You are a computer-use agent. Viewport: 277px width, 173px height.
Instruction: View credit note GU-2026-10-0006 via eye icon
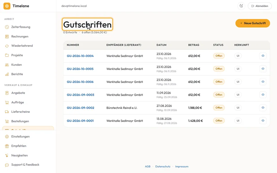click(x=263, y=82)
